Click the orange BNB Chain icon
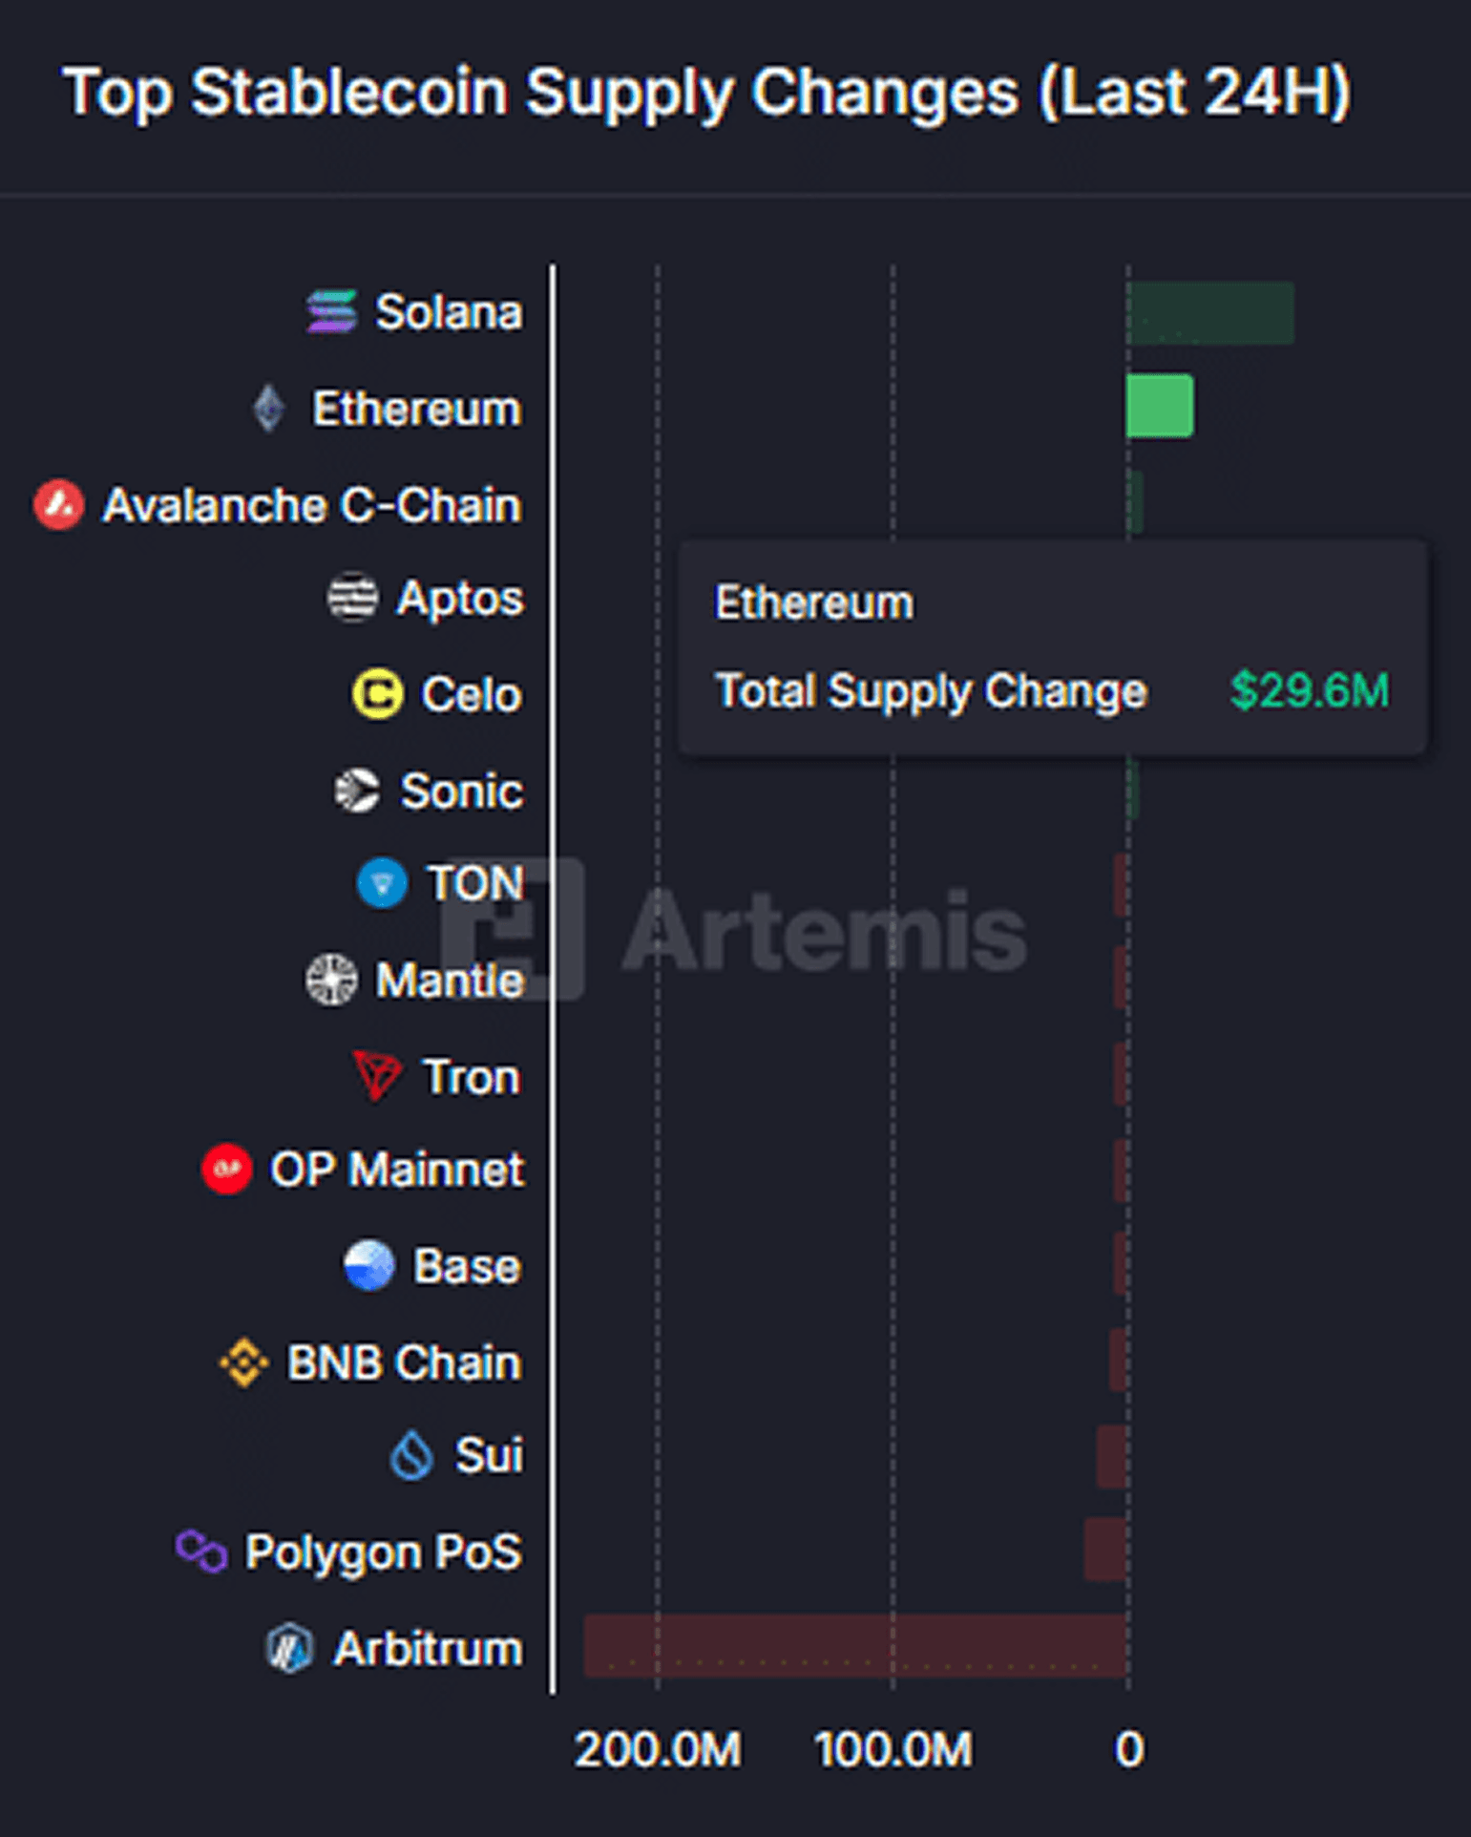 point(243,1362)
